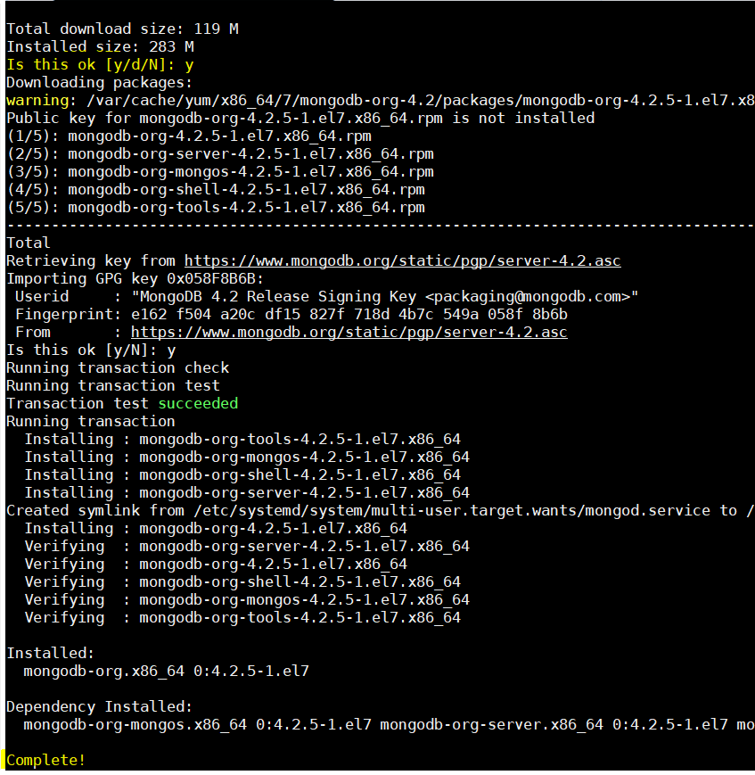Click 'Verifying : mongodb-org-mongos-4.2.5-1.el7.x86_64'
Viewport: 755px width, 775px height.
tap(247, 599)
